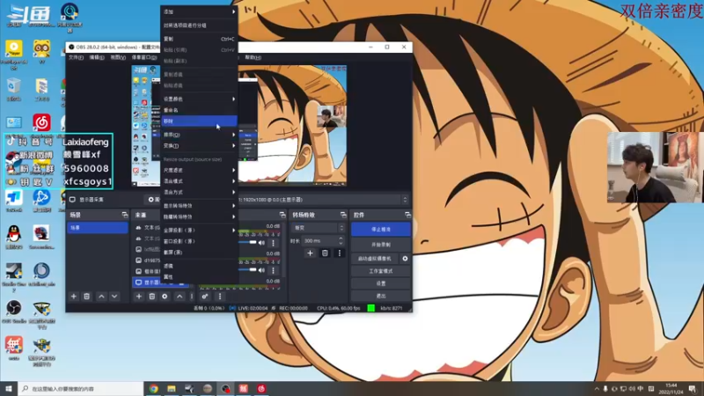Pop out the 控件 dock with its float icon

click(407, 215)
